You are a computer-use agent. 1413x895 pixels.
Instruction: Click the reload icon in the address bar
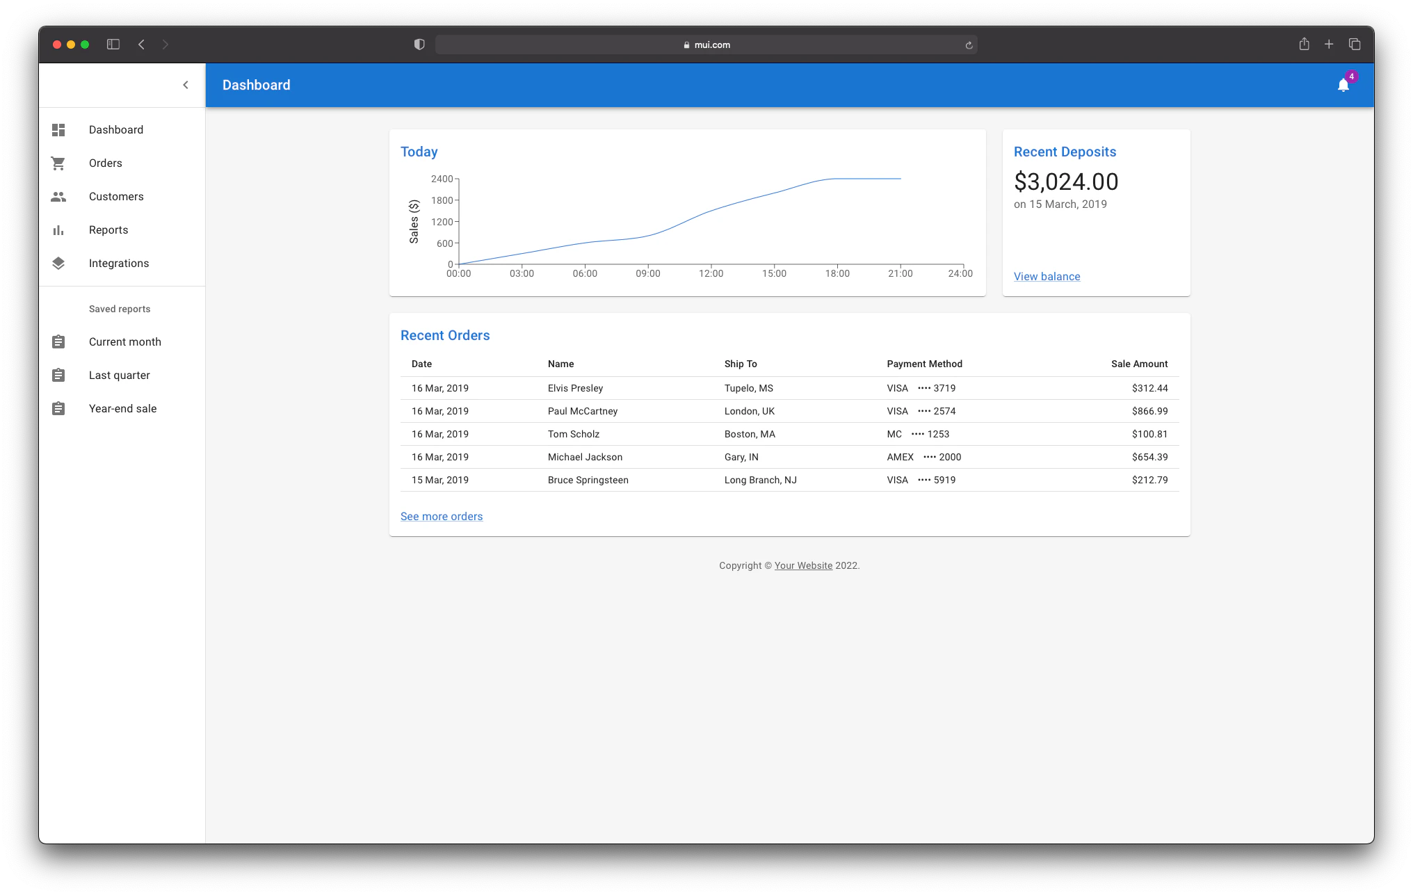click(969, 44)
